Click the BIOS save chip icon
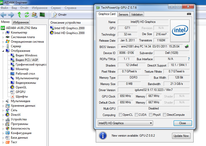This screenshot has width=206, height=146. pos(187,46)
